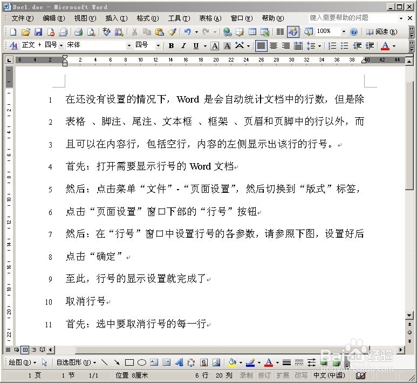Run spelling and grammar check
417x383 pixels.
point(106,32)
